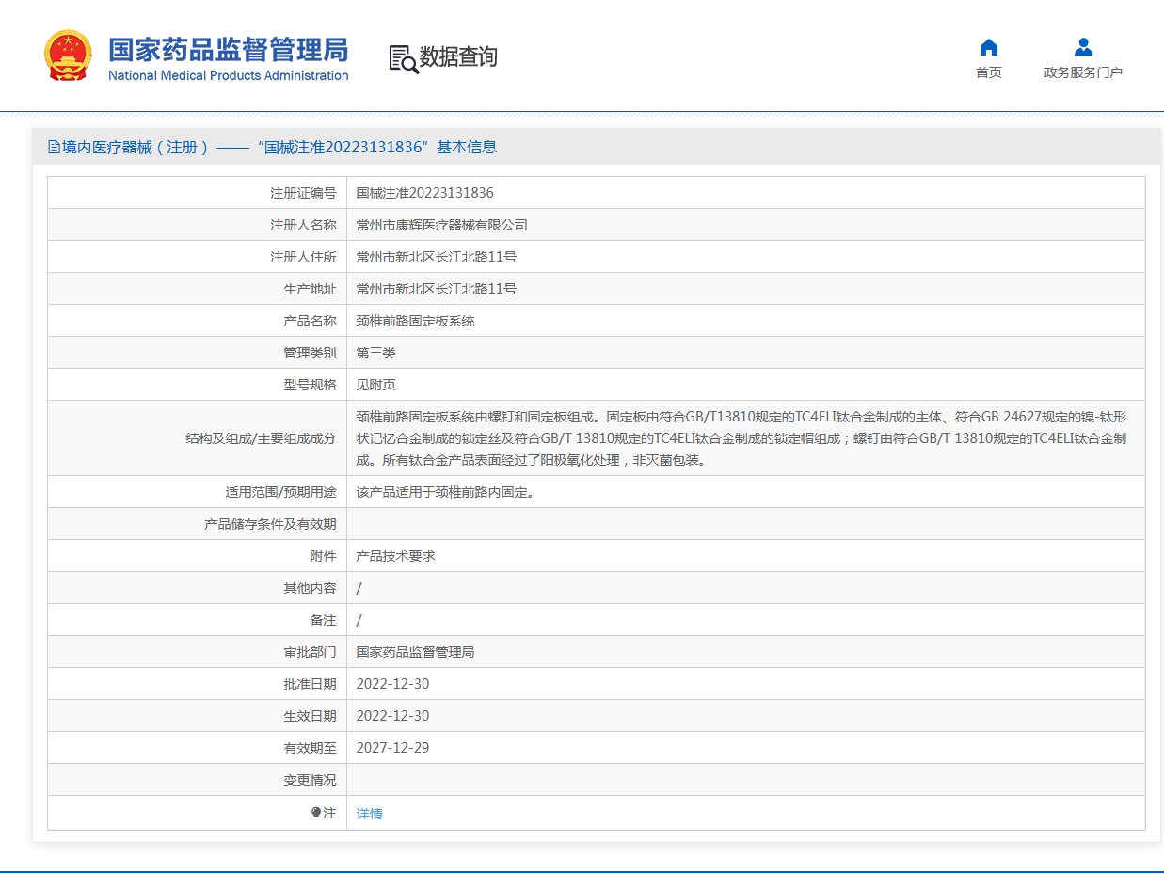Click the 其他内容 row label
The image size is (1164, 874).
click(310, 588)
